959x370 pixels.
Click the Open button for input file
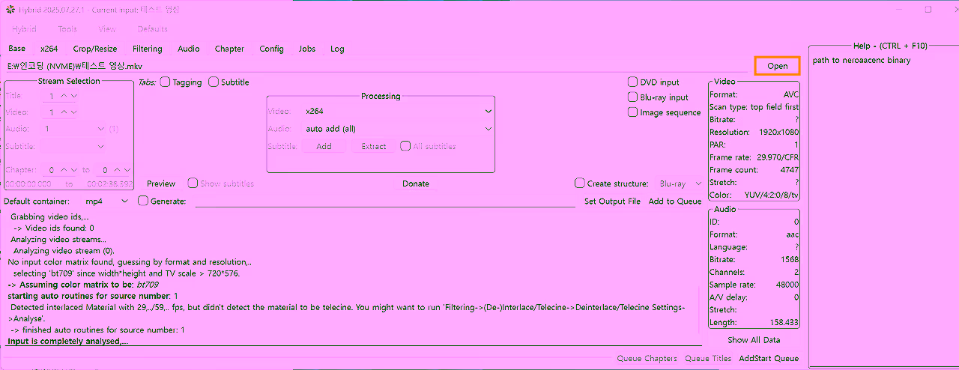pyautogui.click(x=777, y=66)
